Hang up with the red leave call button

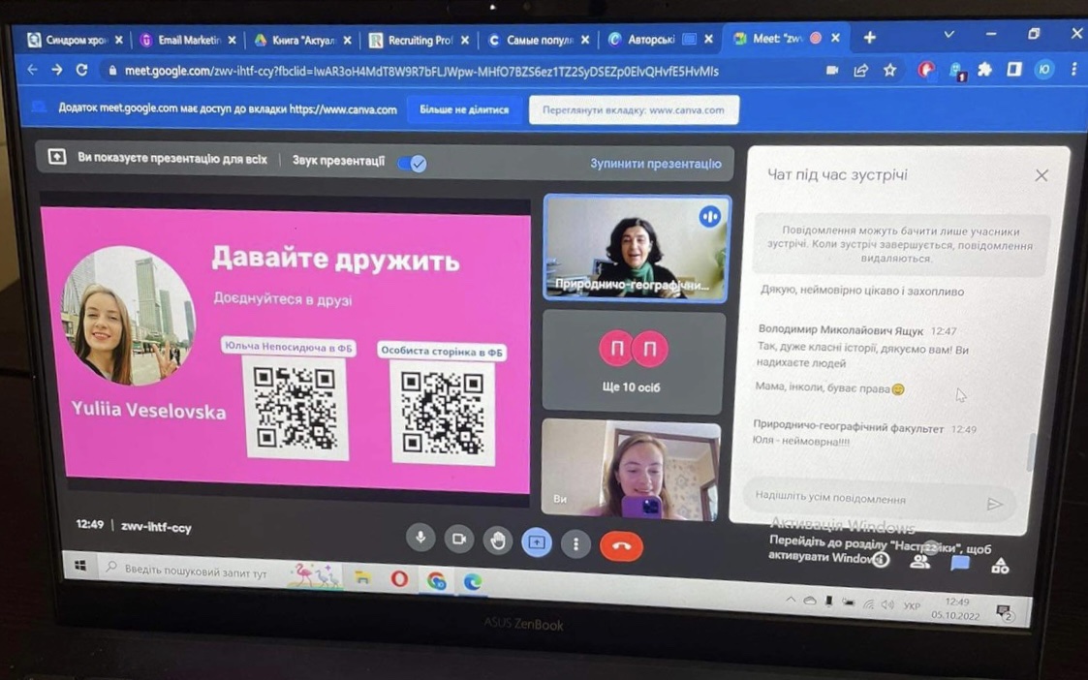point(621,546)
